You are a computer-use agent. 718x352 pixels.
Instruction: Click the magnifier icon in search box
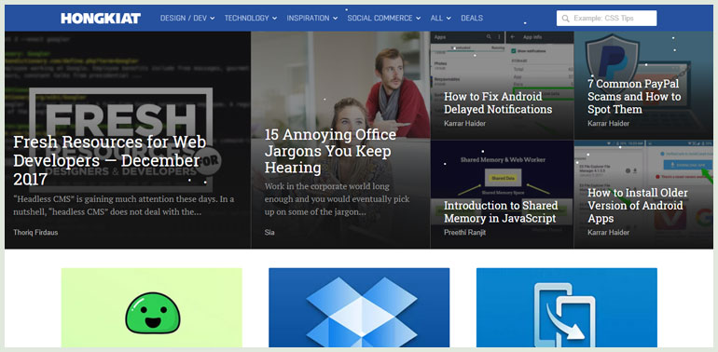pyautogui.click(x=565, y=19)
